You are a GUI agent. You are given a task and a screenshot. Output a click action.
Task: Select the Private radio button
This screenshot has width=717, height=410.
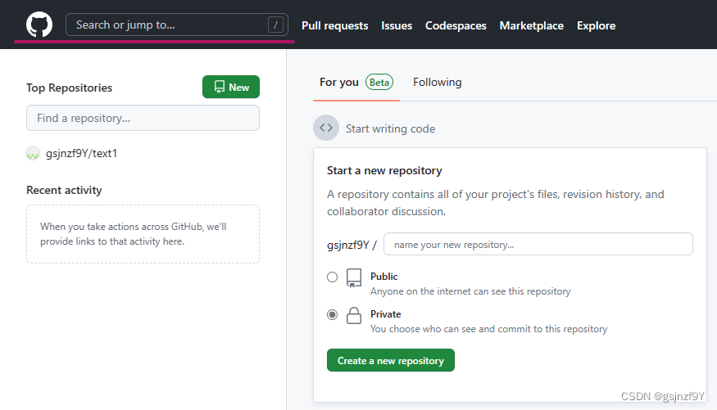tap(332, 314)
